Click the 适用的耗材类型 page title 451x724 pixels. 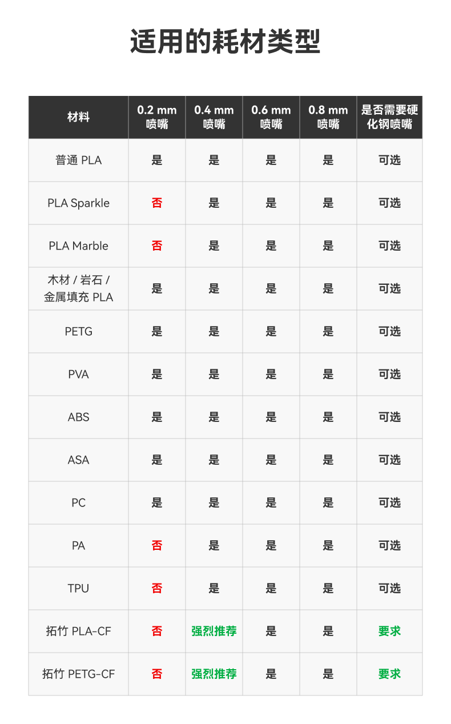(x=225, y=42)
